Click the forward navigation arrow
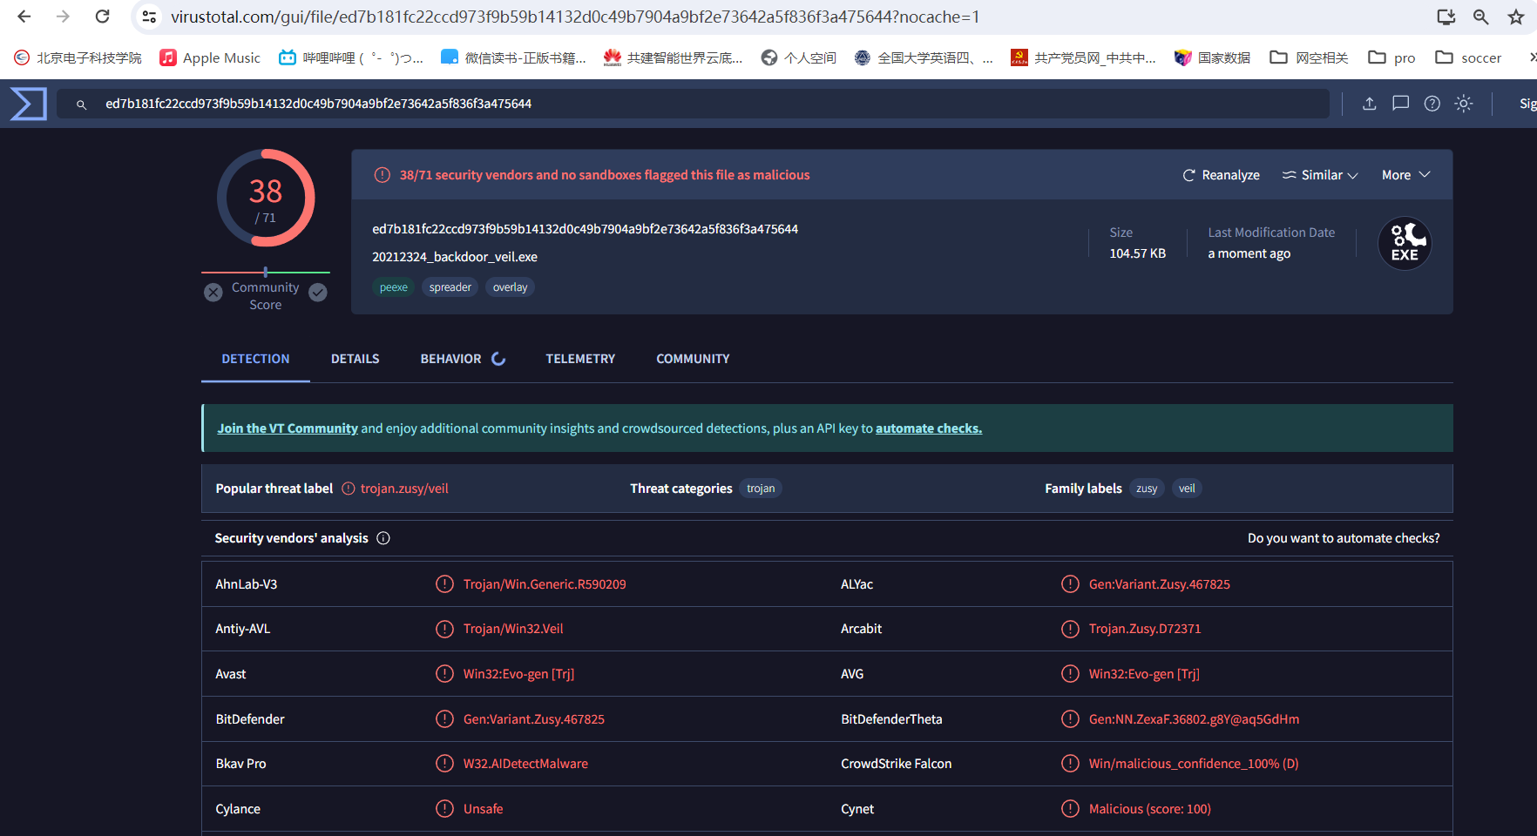This screenshot has width=1537, height=836. coord(63,17)
